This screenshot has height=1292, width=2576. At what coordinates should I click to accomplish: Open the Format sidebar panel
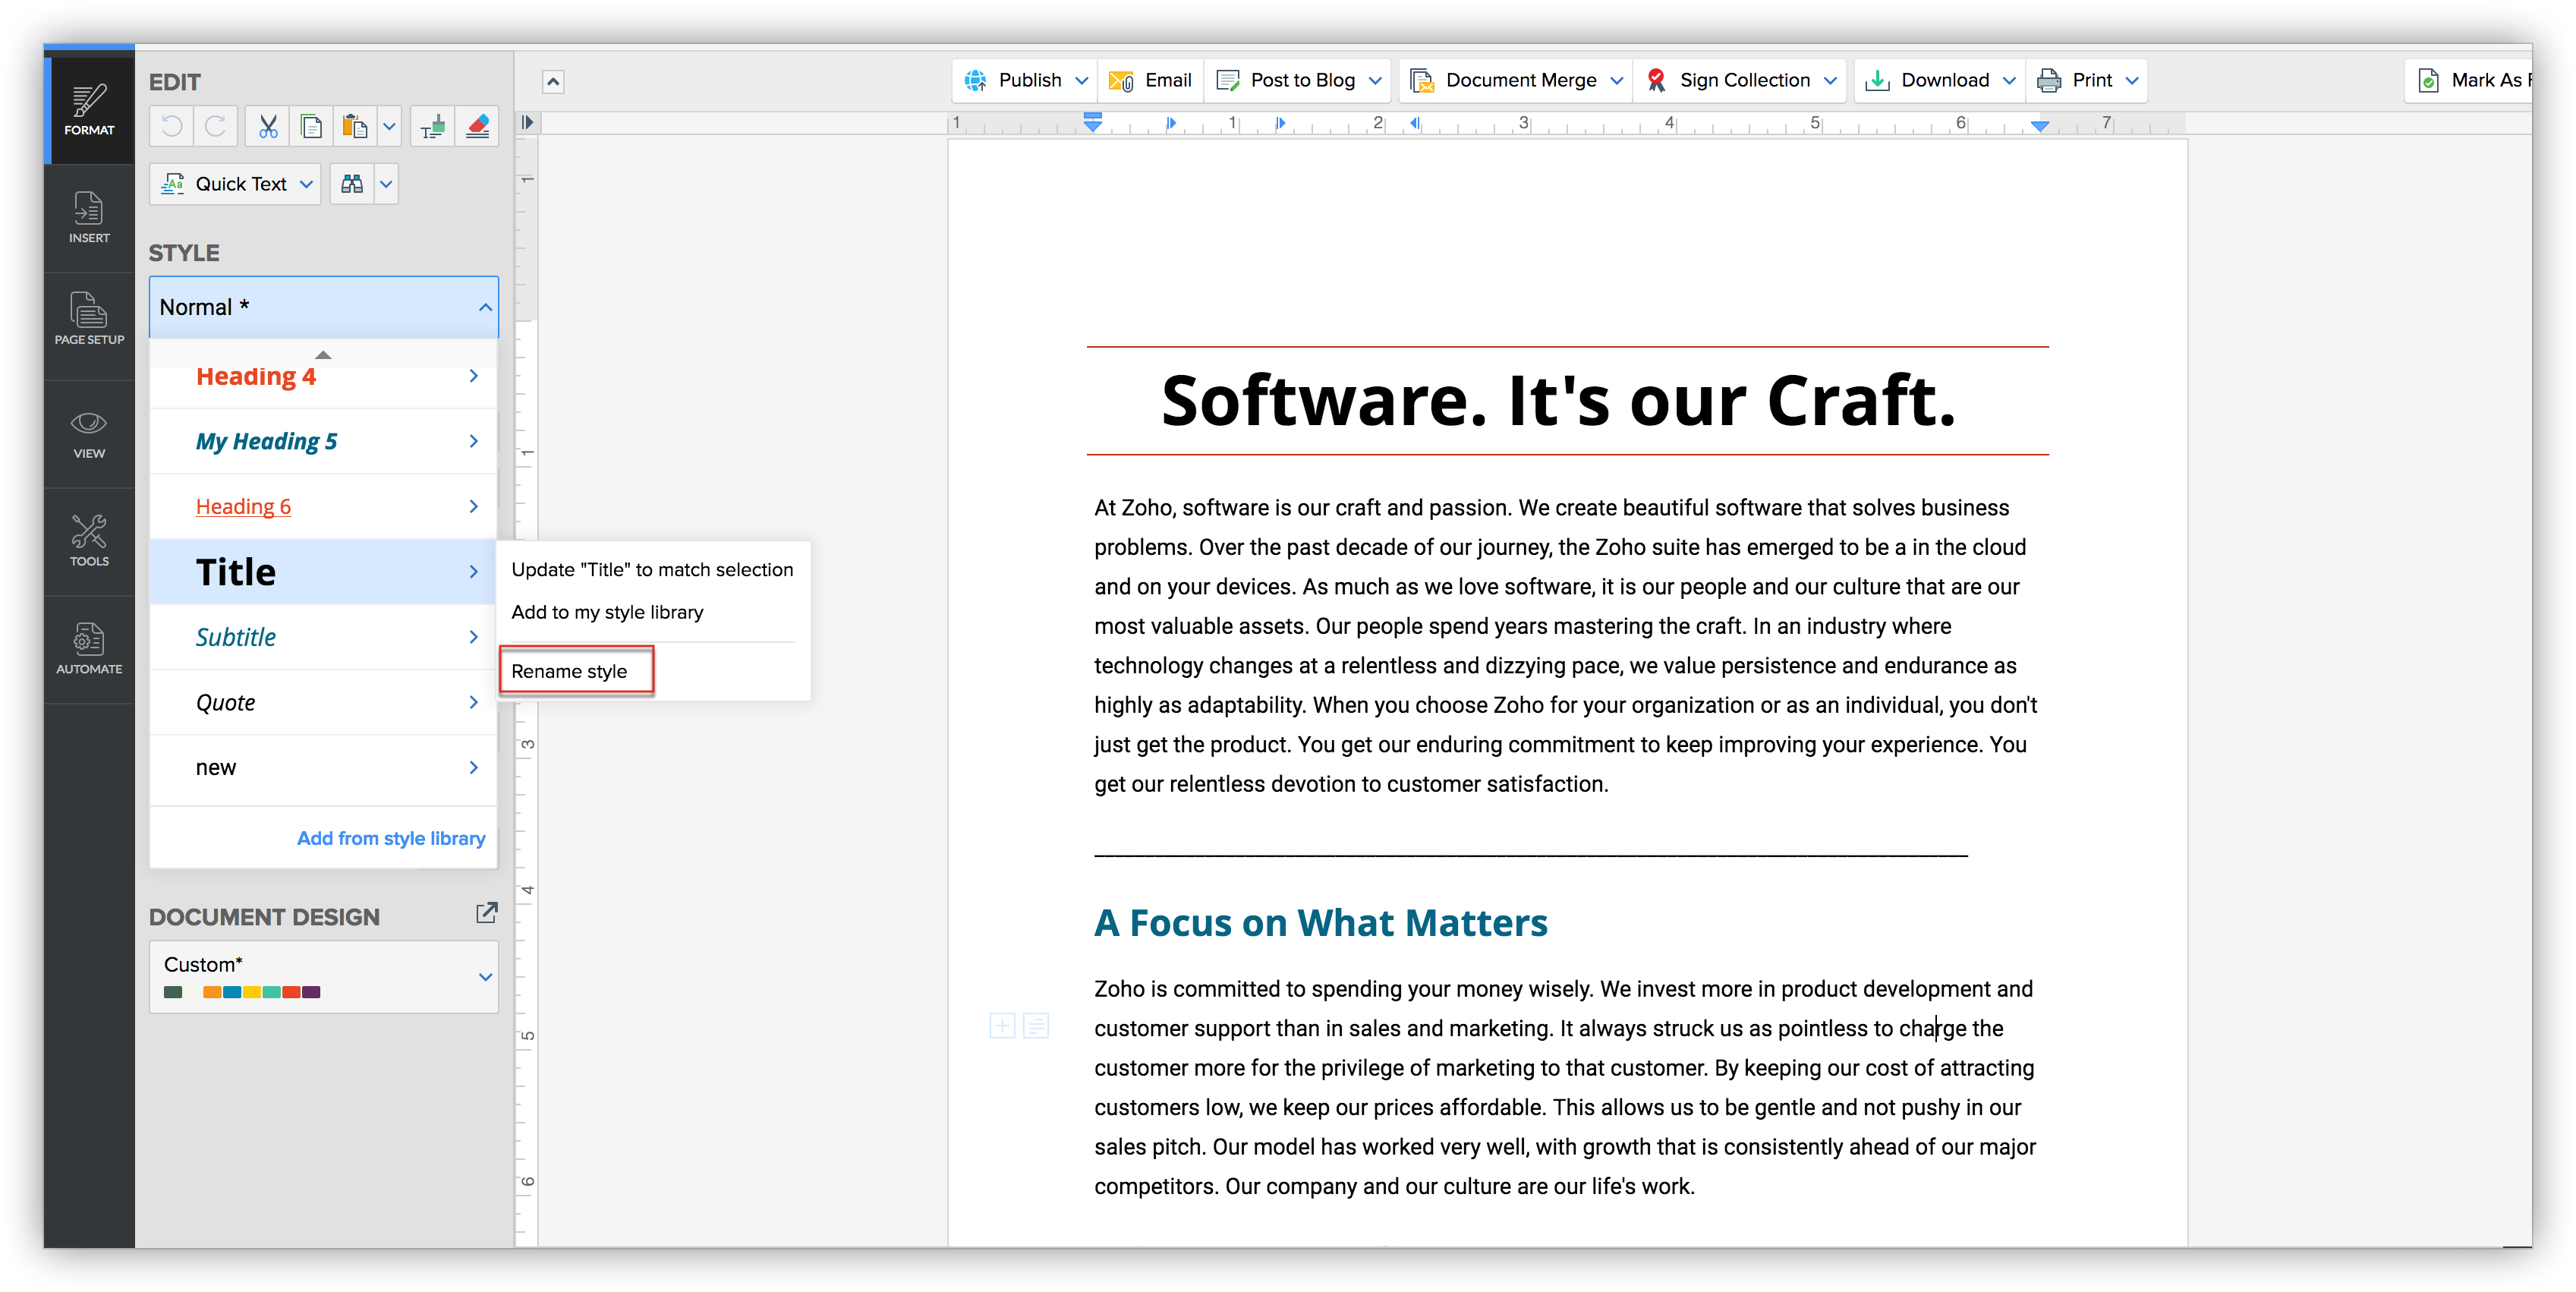click(89, 110)
